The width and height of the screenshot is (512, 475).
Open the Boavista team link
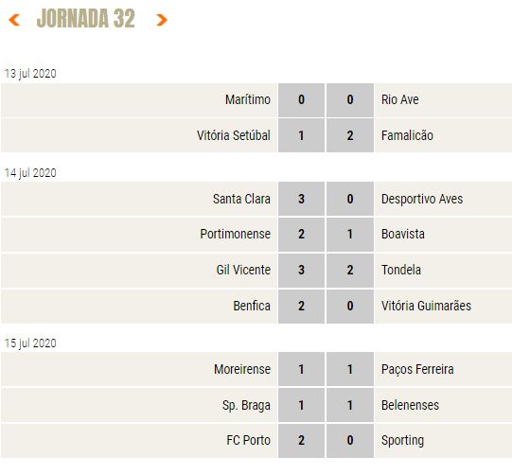(x=403, y=234)
